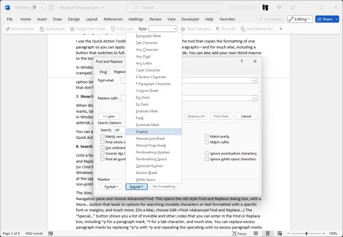Open the Mailings ribbon tab
The height and width of the screenshot is (237, 343).
(136, 19)
